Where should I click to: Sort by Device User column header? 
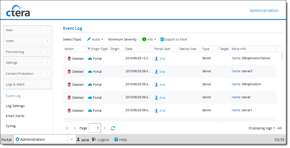[189, 49]
